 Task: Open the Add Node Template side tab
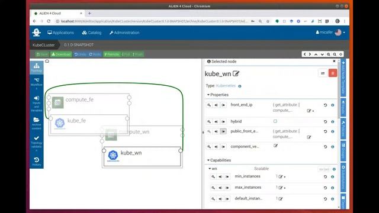(343, 78)
